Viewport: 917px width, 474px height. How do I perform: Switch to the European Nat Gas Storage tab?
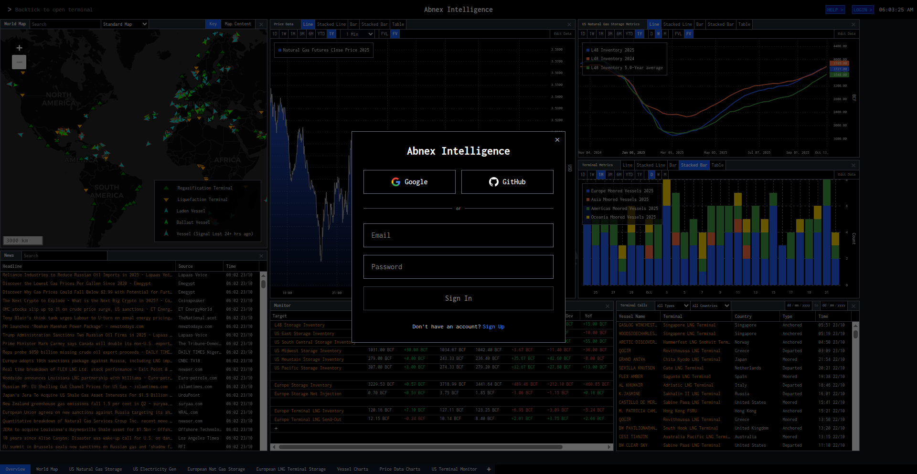click(x=216, y=469)
